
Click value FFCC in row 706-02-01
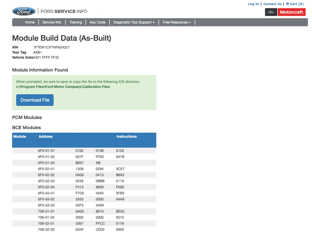[100, 223]
